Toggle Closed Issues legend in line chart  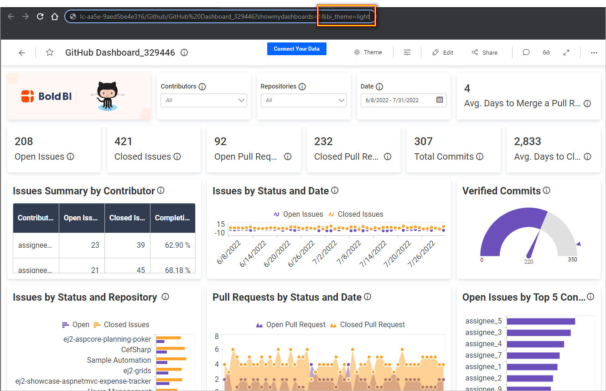click(x=356, y=214)
